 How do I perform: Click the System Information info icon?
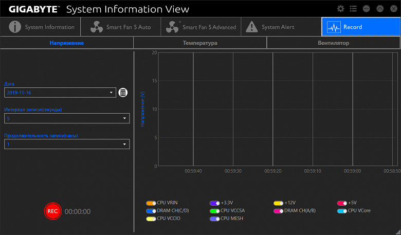point(15,27)
